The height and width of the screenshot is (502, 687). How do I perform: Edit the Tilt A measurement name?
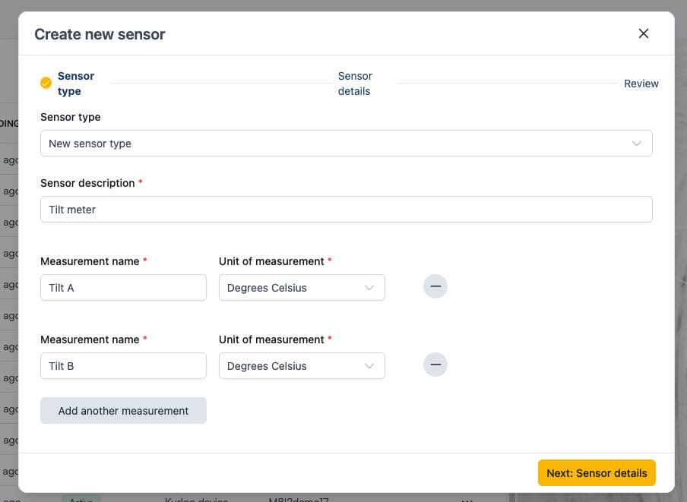coord(123,287)
